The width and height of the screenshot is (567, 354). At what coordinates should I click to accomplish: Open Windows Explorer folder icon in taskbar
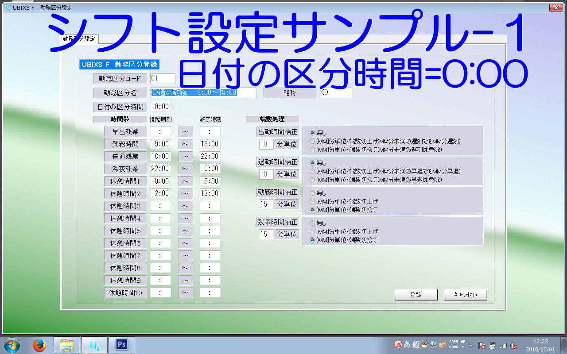point(67,345)
